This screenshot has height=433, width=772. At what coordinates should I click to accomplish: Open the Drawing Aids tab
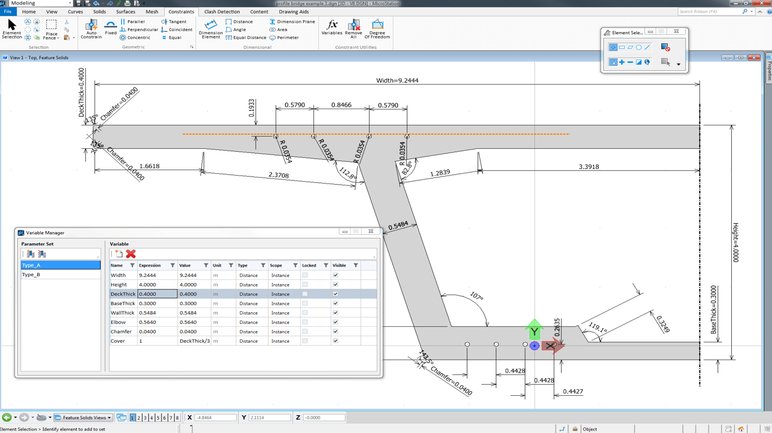tap(293, 12)
